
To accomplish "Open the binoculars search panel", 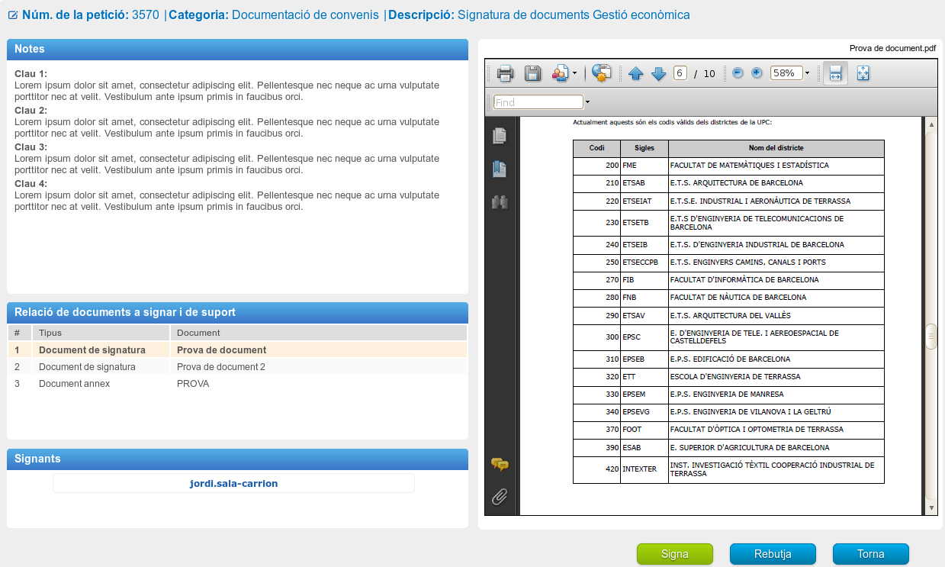I will click(x=500, y=202).
